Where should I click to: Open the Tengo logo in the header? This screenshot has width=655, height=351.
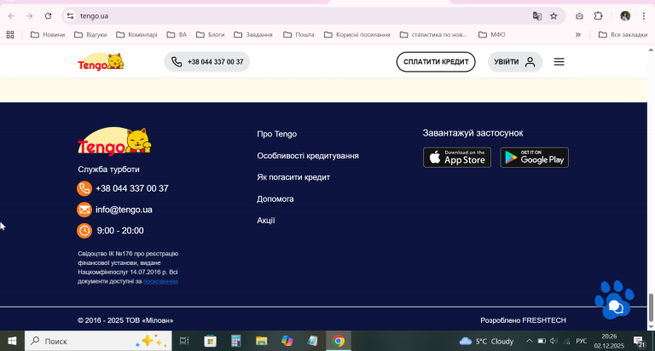point(101,62)
